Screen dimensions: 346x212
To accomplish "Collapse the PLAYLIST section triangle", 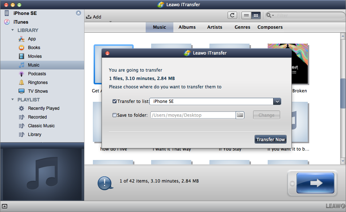I will 13,100.
